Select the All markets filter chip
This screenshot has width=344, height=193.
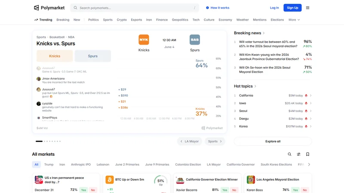pyautogui.click(x=37, y=165)
